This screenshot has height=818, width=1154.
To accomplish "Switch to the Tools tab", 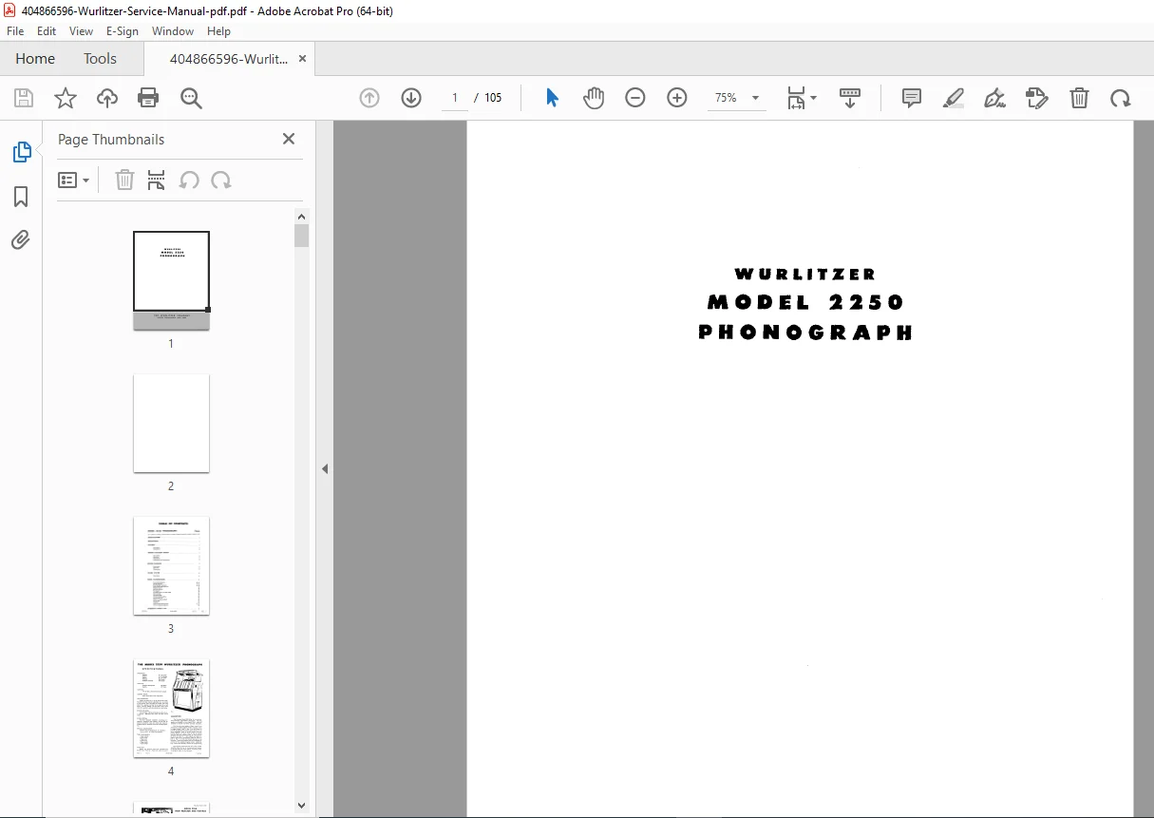I will click(100, 59).
